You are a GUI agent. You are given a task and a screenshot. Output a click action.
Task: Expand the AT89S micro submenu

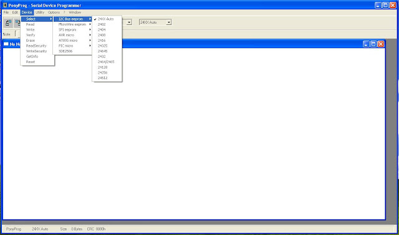(73, 41)
